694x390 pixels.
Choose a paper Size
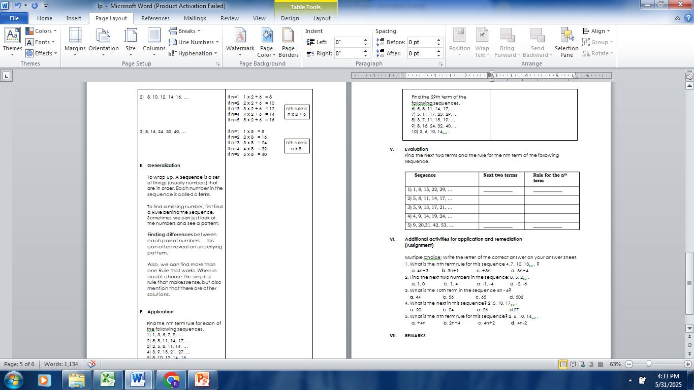coord(131,42)
